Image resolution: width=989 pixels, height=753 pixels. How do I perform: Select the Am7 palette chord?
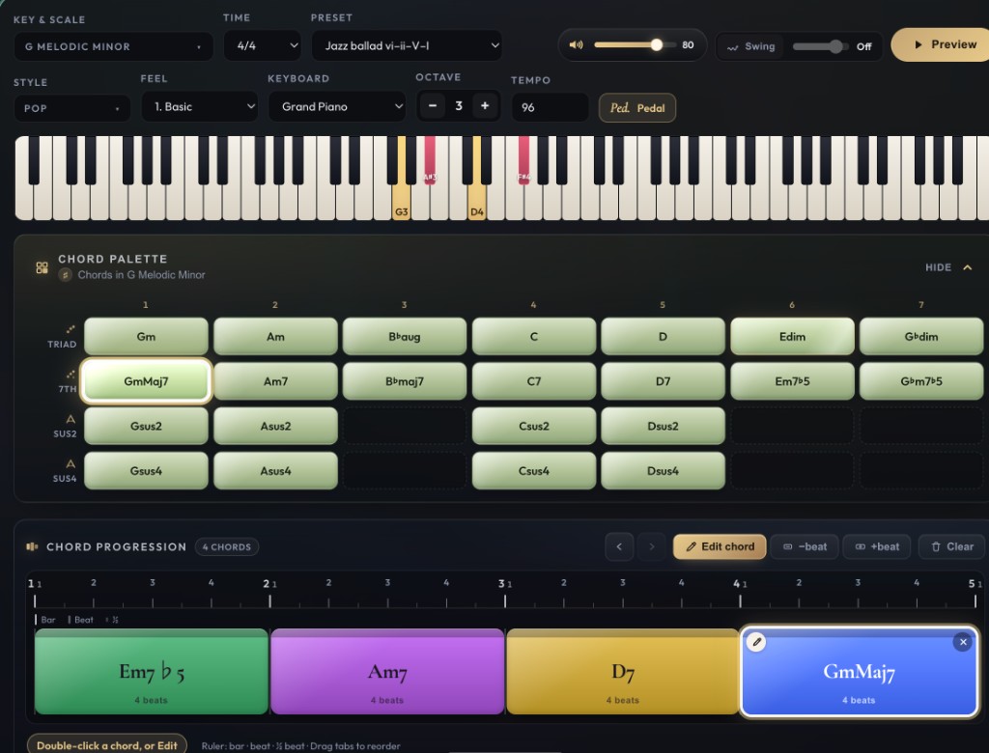click(275, 381)
